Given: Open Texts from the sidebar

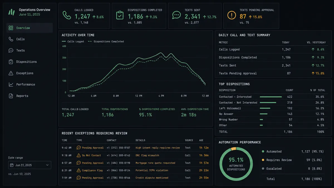Looking at the screenshot, I should coord(30,50).
